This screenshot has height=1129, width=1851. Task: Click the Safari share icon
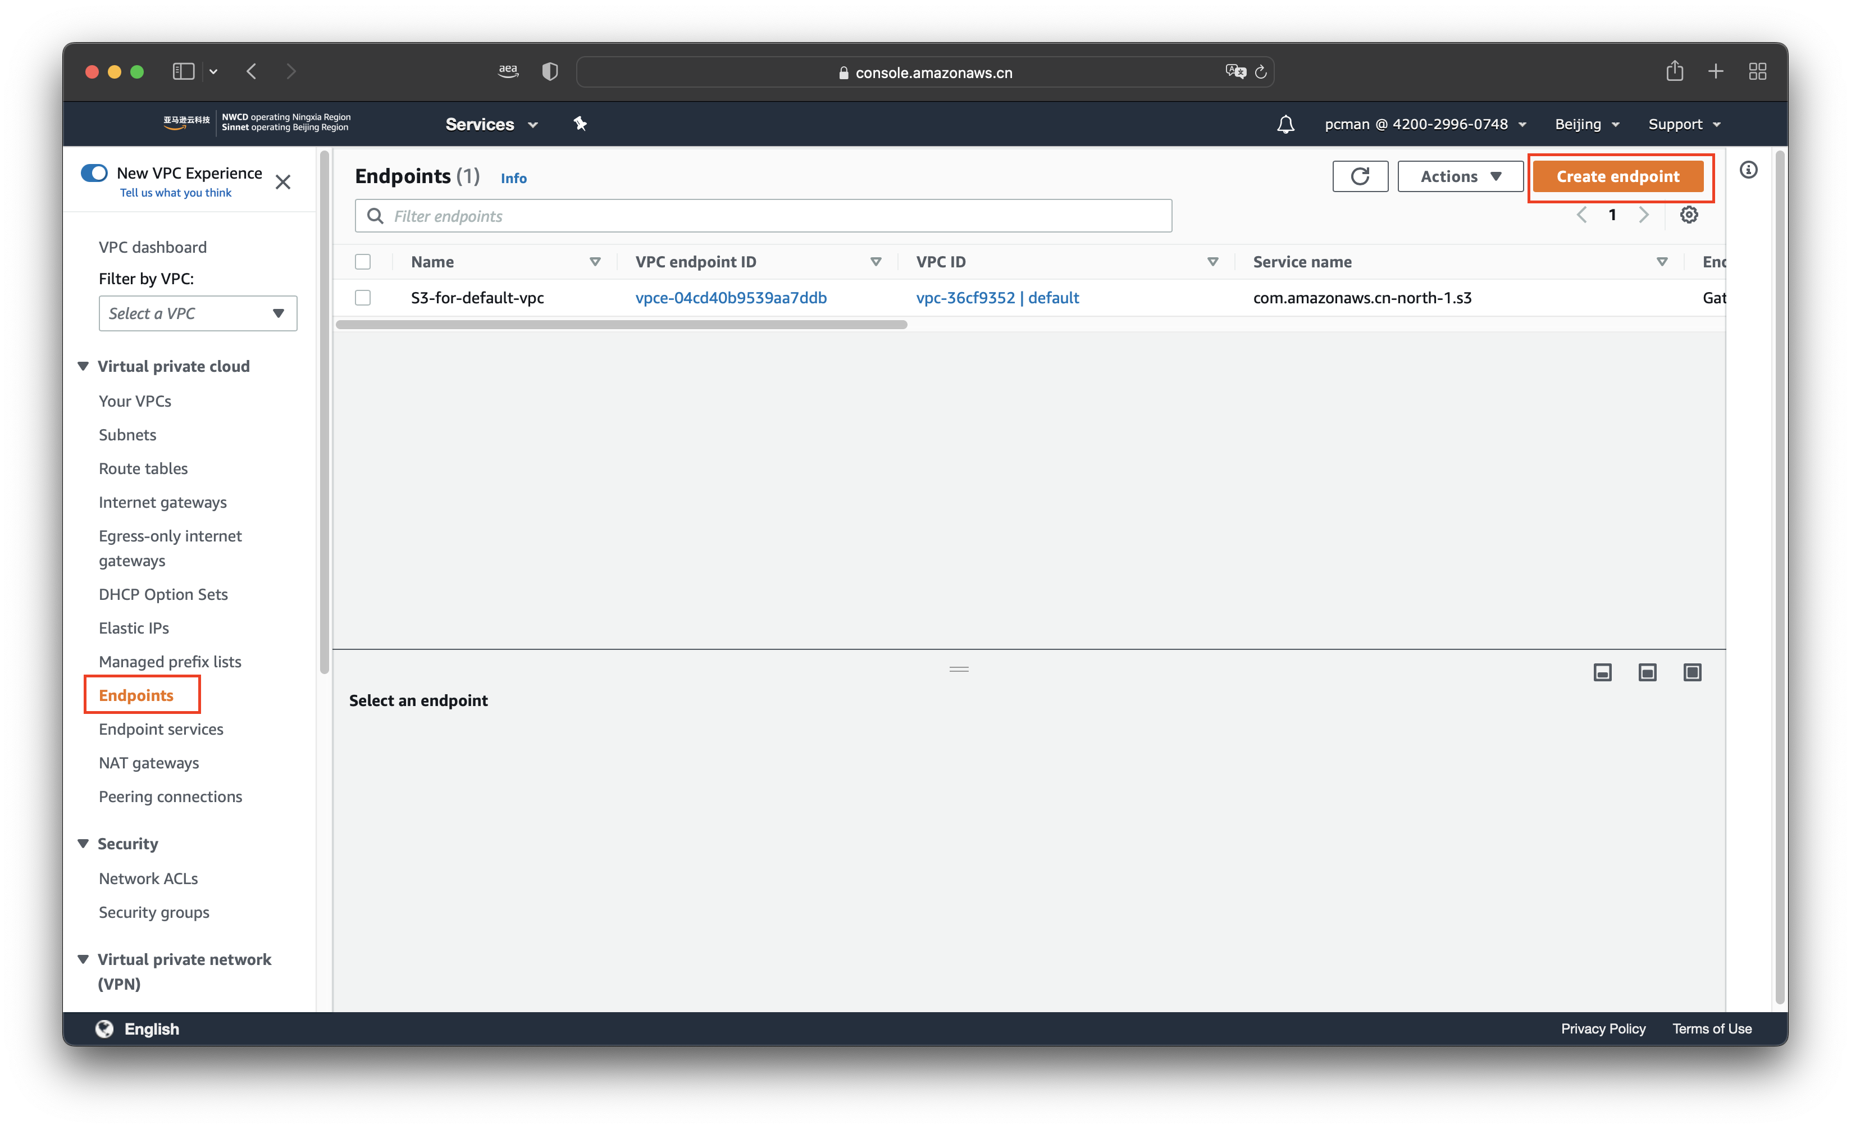[1675, 71]
